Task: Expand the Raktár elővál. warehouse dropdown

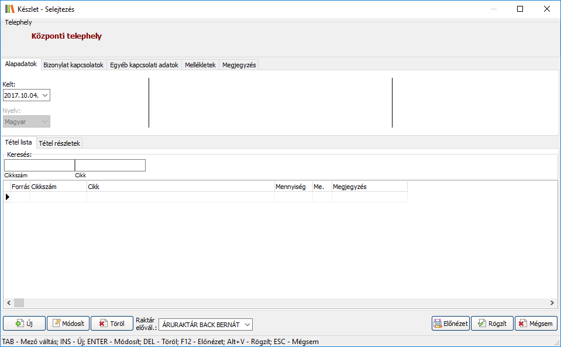Action: [x=247, y=324]
